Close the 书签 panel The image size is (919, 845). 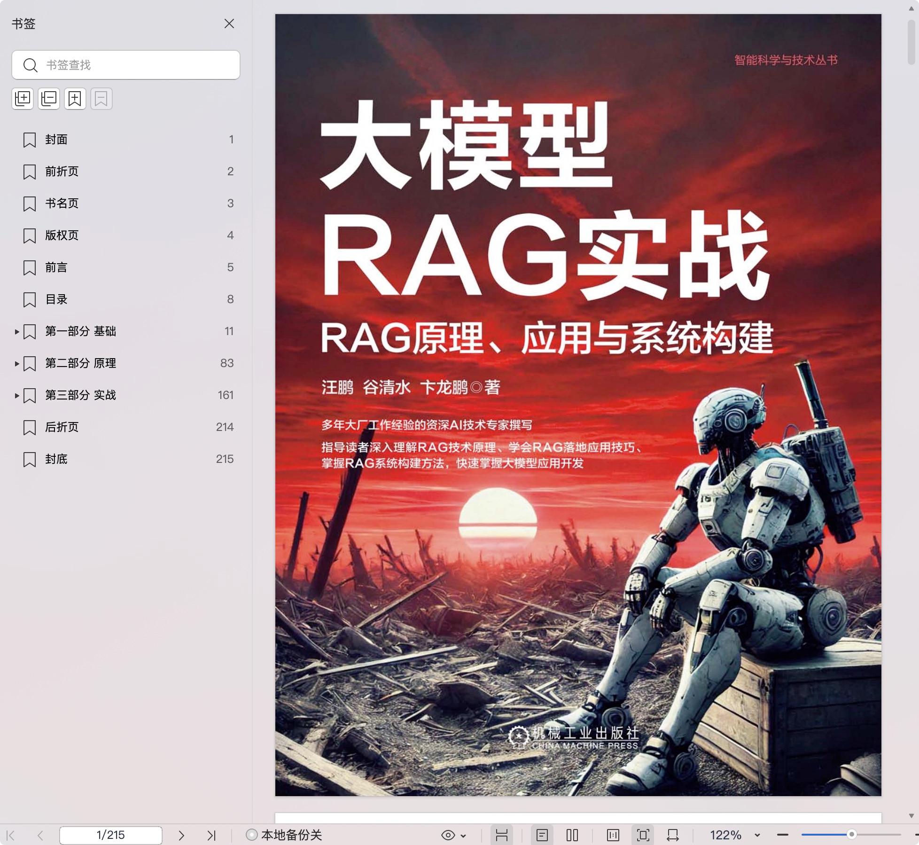point(229,23)
